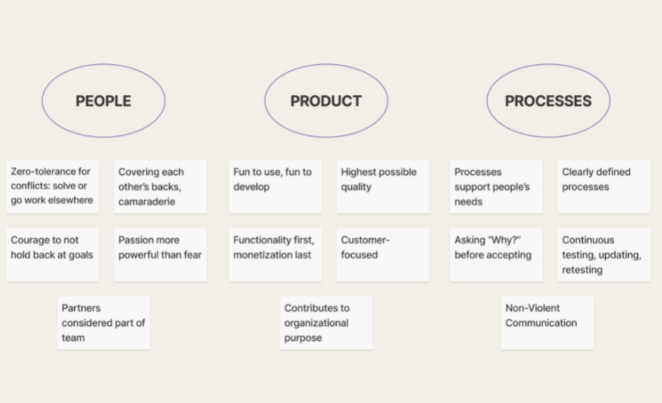Image resolution: width=662 pixels, height=403 pixels.
Task: Click the 'Zero-tolerance for conflicts' sticky note
Action: click(53, 186)
